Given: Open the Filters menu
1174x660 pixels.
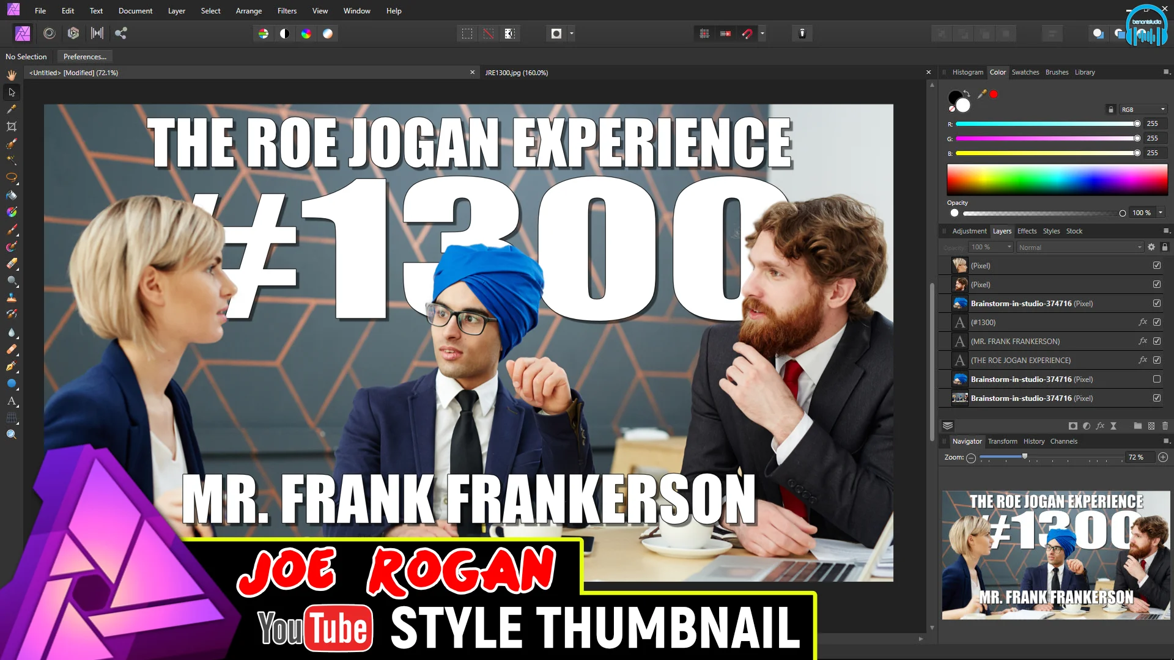Looking at the screenshot, I should pos(287,11).
